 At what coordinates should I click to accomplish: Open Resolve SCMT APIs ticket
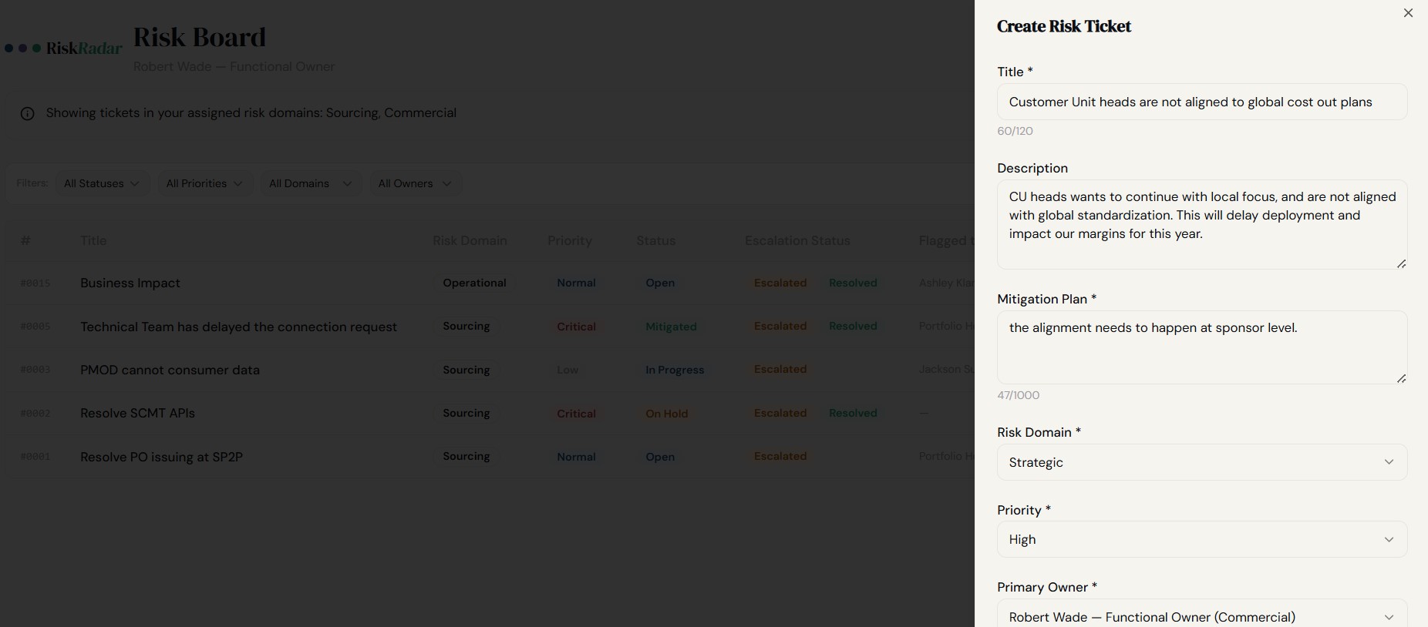(137, 413)
